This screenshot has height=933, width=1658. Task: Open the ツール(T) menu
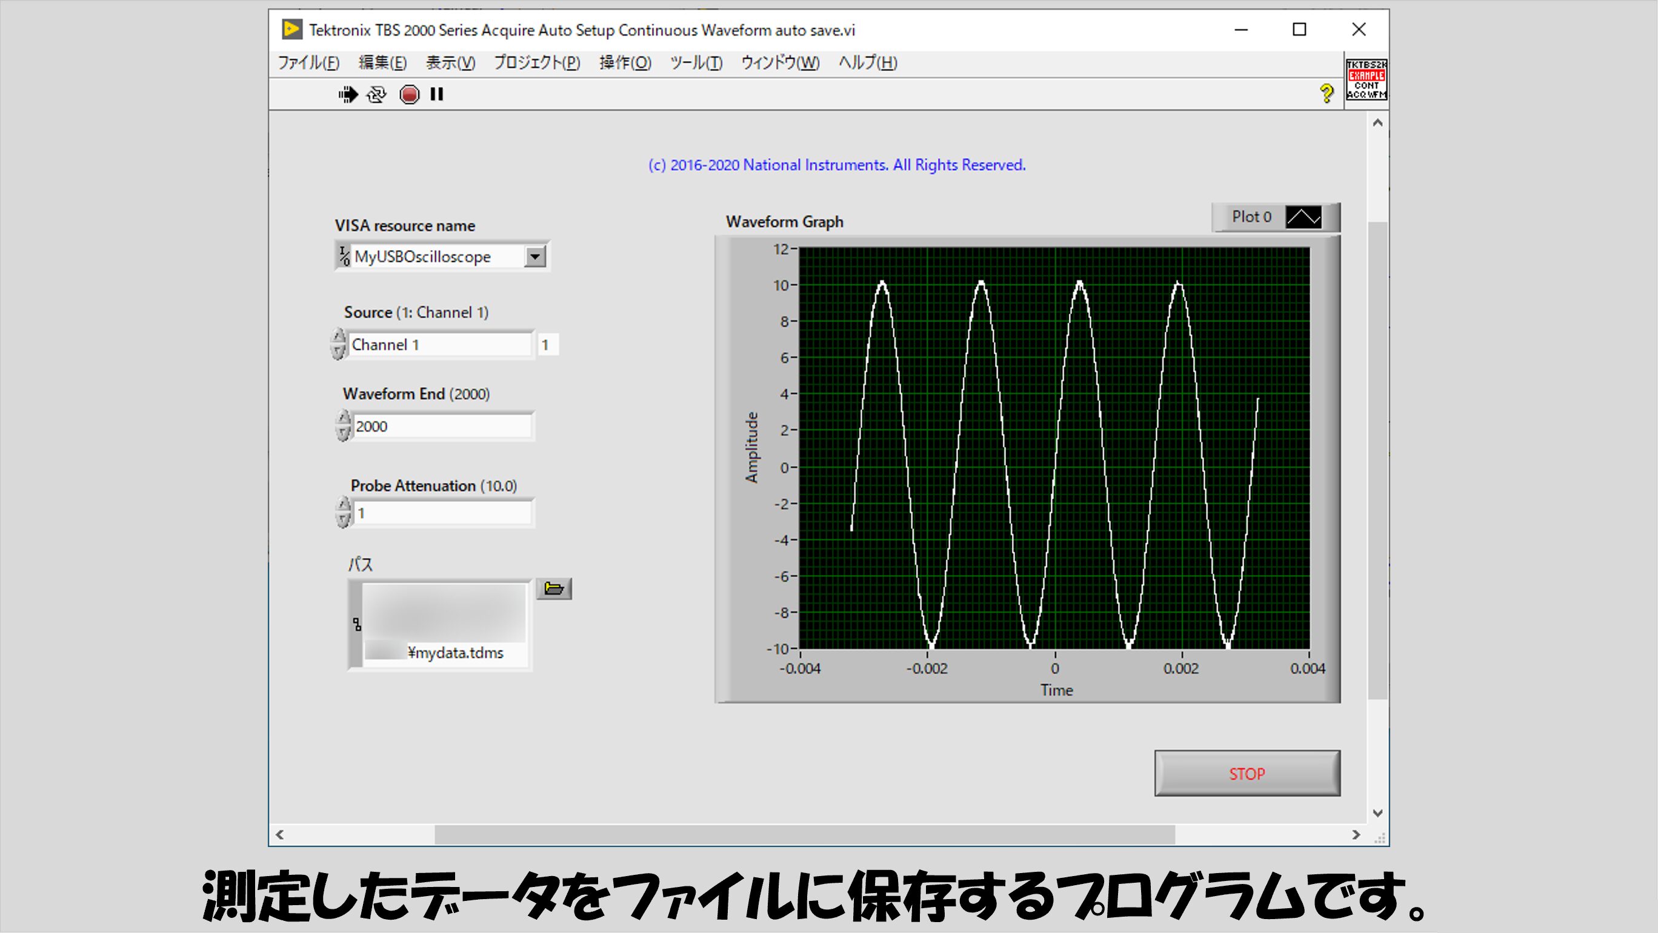(696, 63)
